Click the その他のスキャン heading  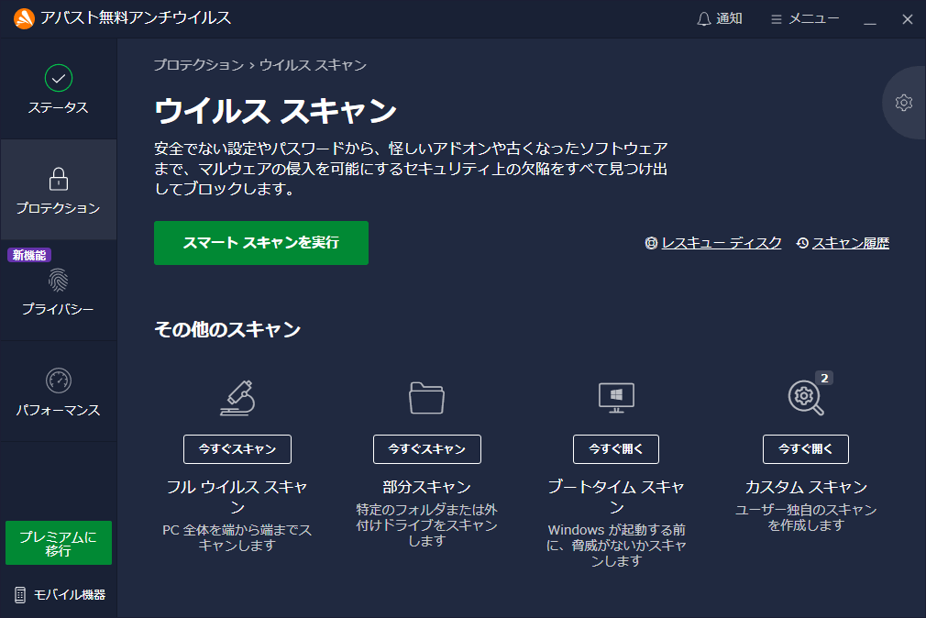point(227,329)
